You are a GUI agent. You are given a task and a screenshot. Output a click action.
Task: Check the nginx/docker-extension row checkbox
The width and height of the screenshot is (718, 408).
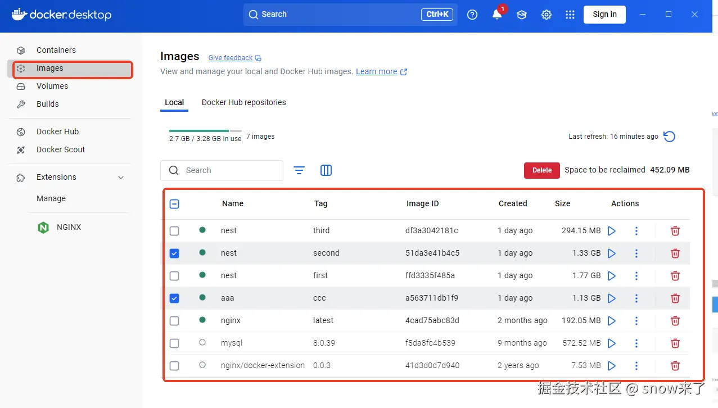click(x=174, y=366)
